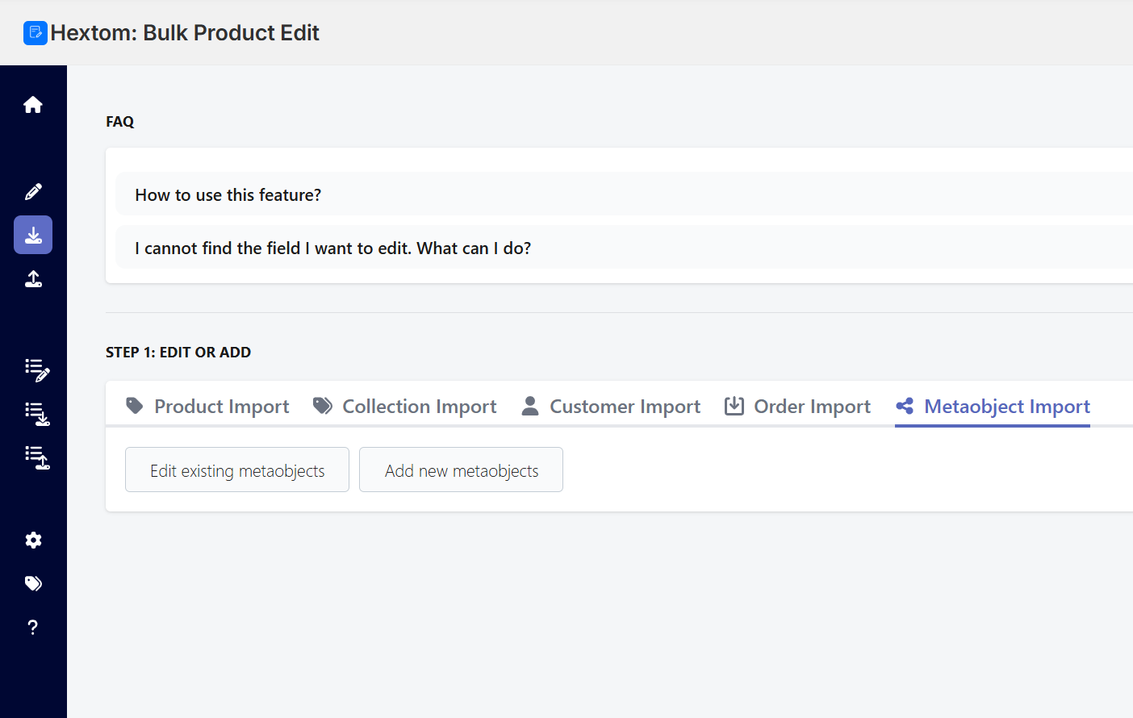The height and width of the screenshot is (718, 1133).
Task: Select the highlighted import icon in sidebar
Action: 33,235
